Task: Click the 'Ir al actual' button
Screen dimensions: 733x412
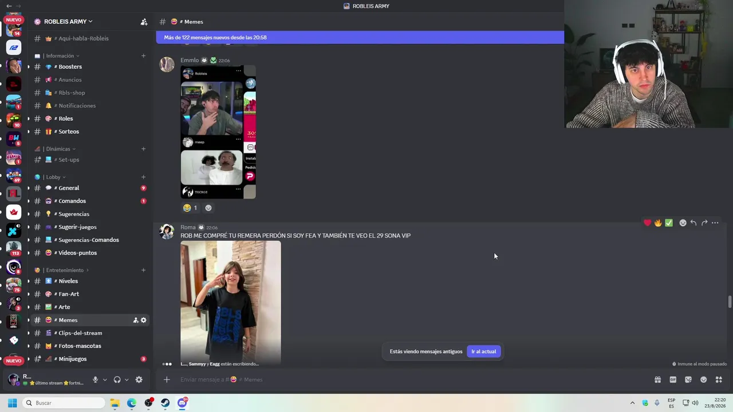Action: pos(484,351)
